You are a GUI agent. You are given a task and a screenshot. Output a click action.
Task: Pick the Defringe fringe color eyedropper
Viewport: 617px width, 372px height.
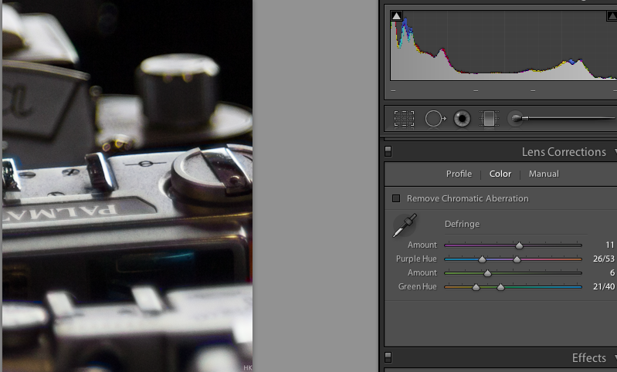(x=404, y=225)
